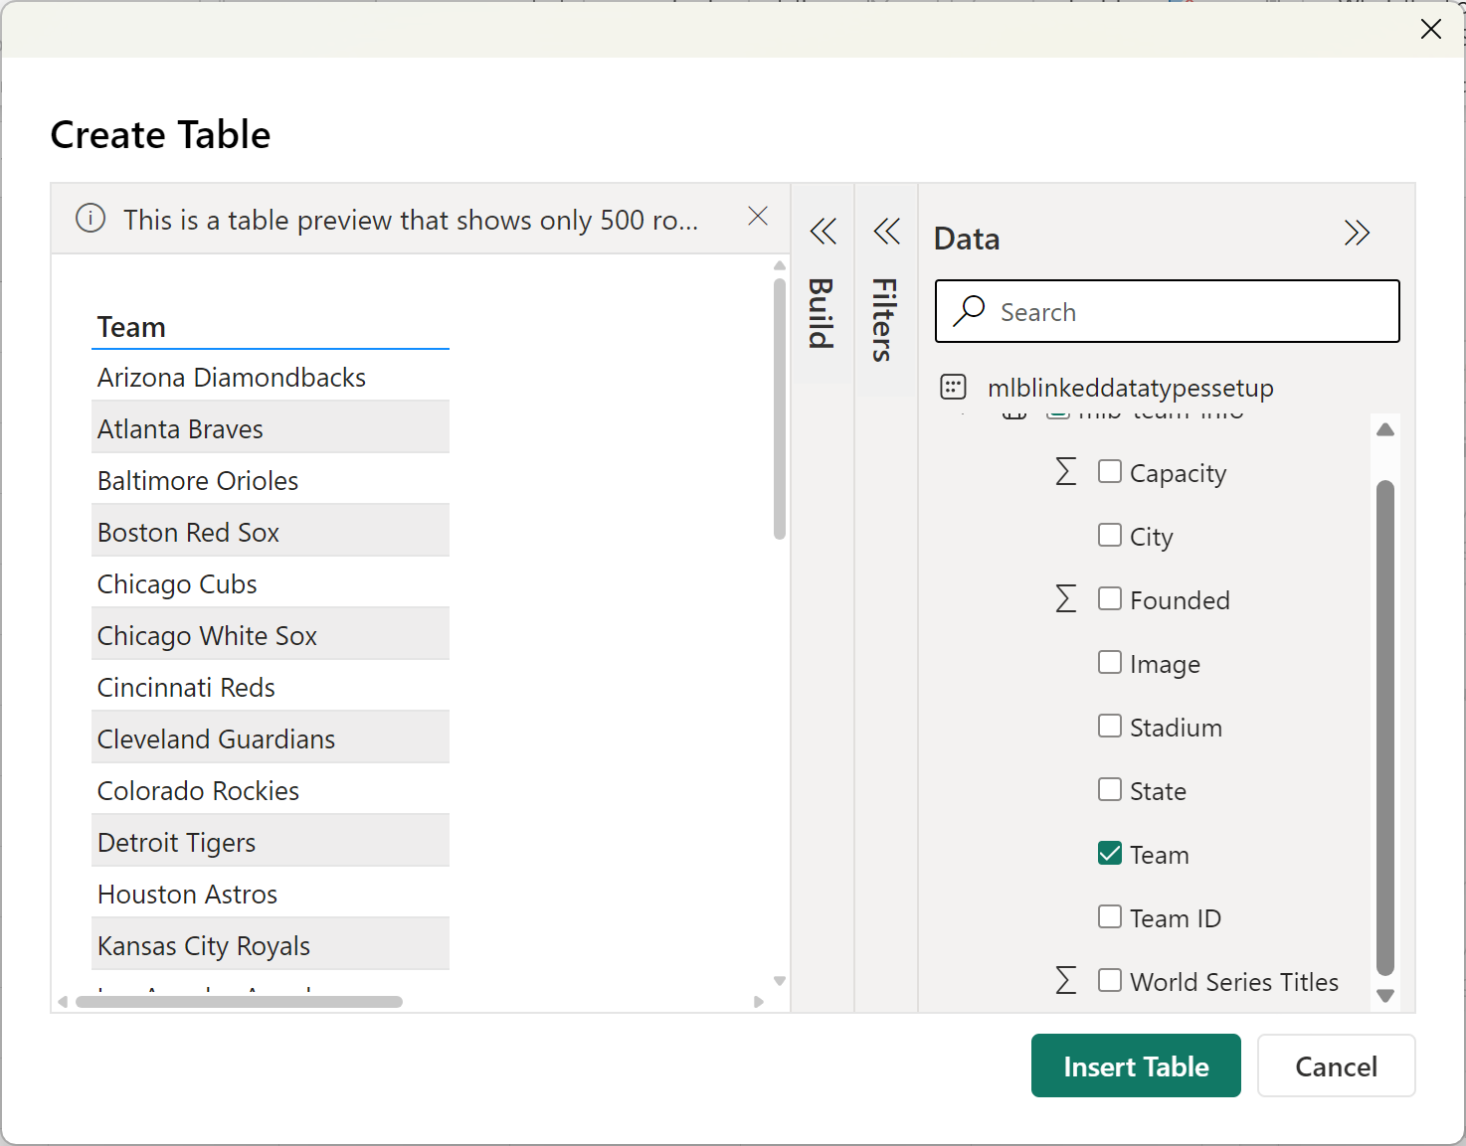Screen dimensions: 1466x1146
Task: Click the info icon in preview banner
Action: [x=91, y=218]
